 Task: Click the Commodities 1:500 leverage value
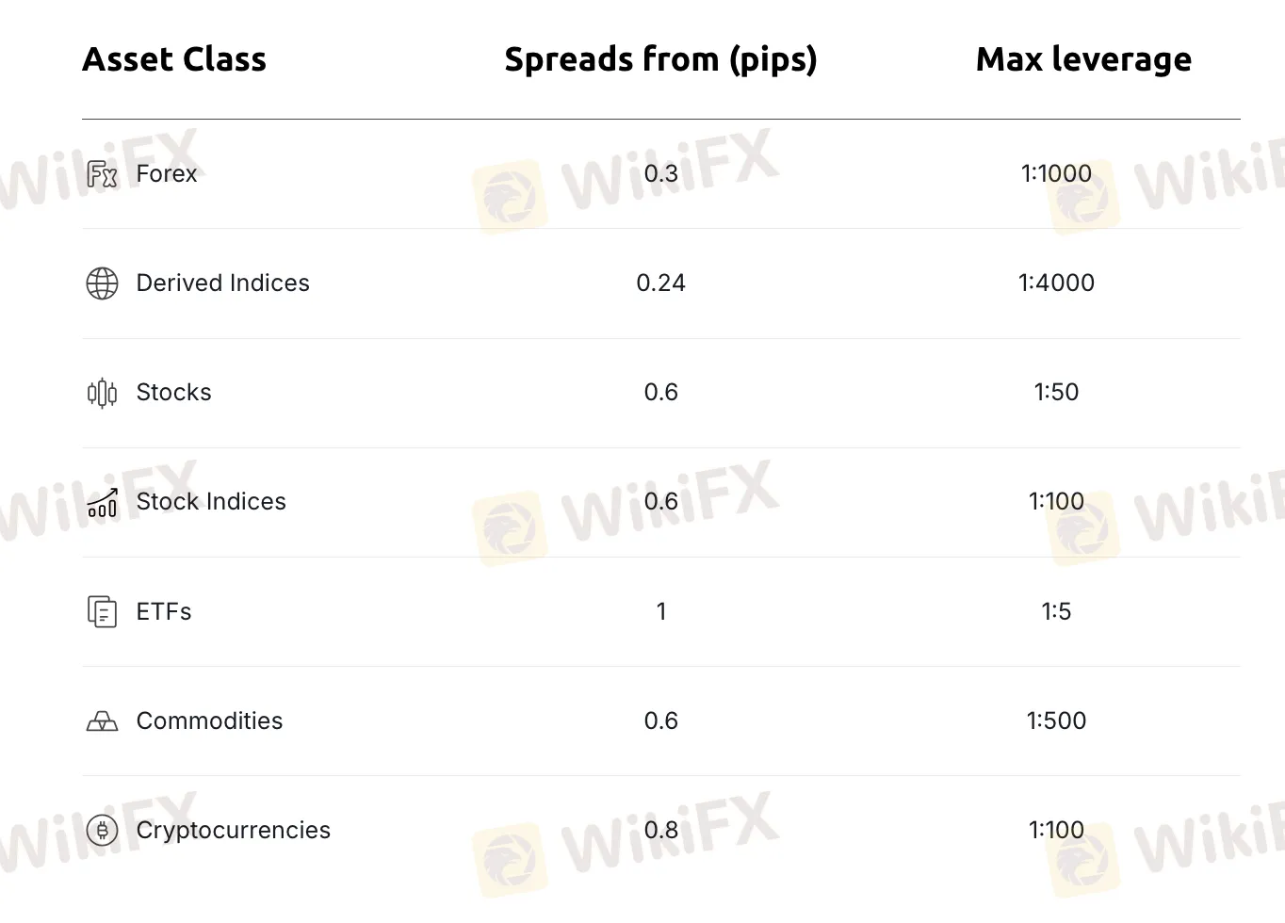point(1056,721)
